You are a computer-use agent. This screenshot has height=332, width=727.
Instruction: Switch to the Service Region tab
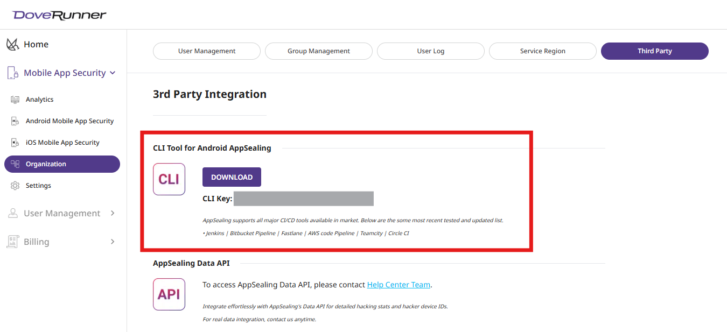pos(543,51)
